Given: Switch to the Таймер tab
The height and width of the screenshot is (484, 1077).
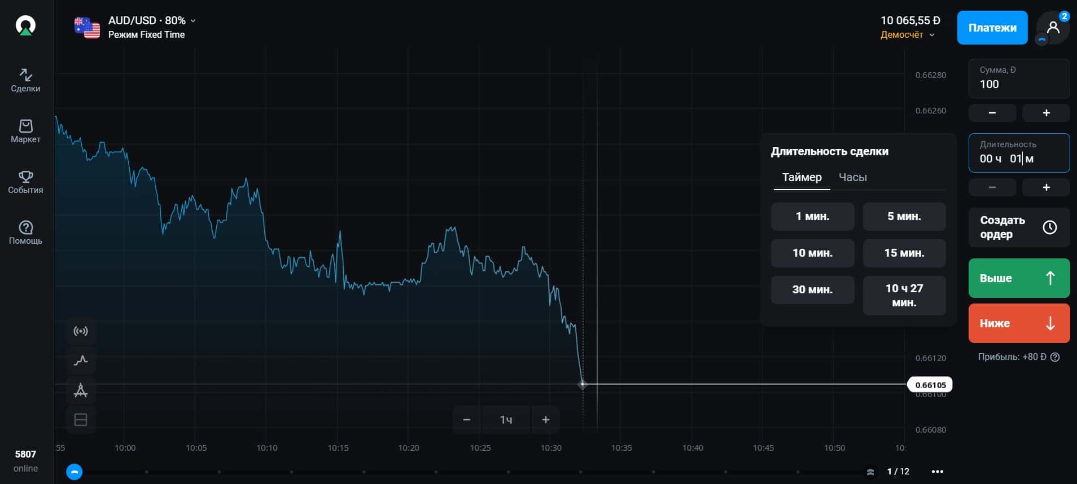Looking at the screenshot, I should click(x=802, y=177).
